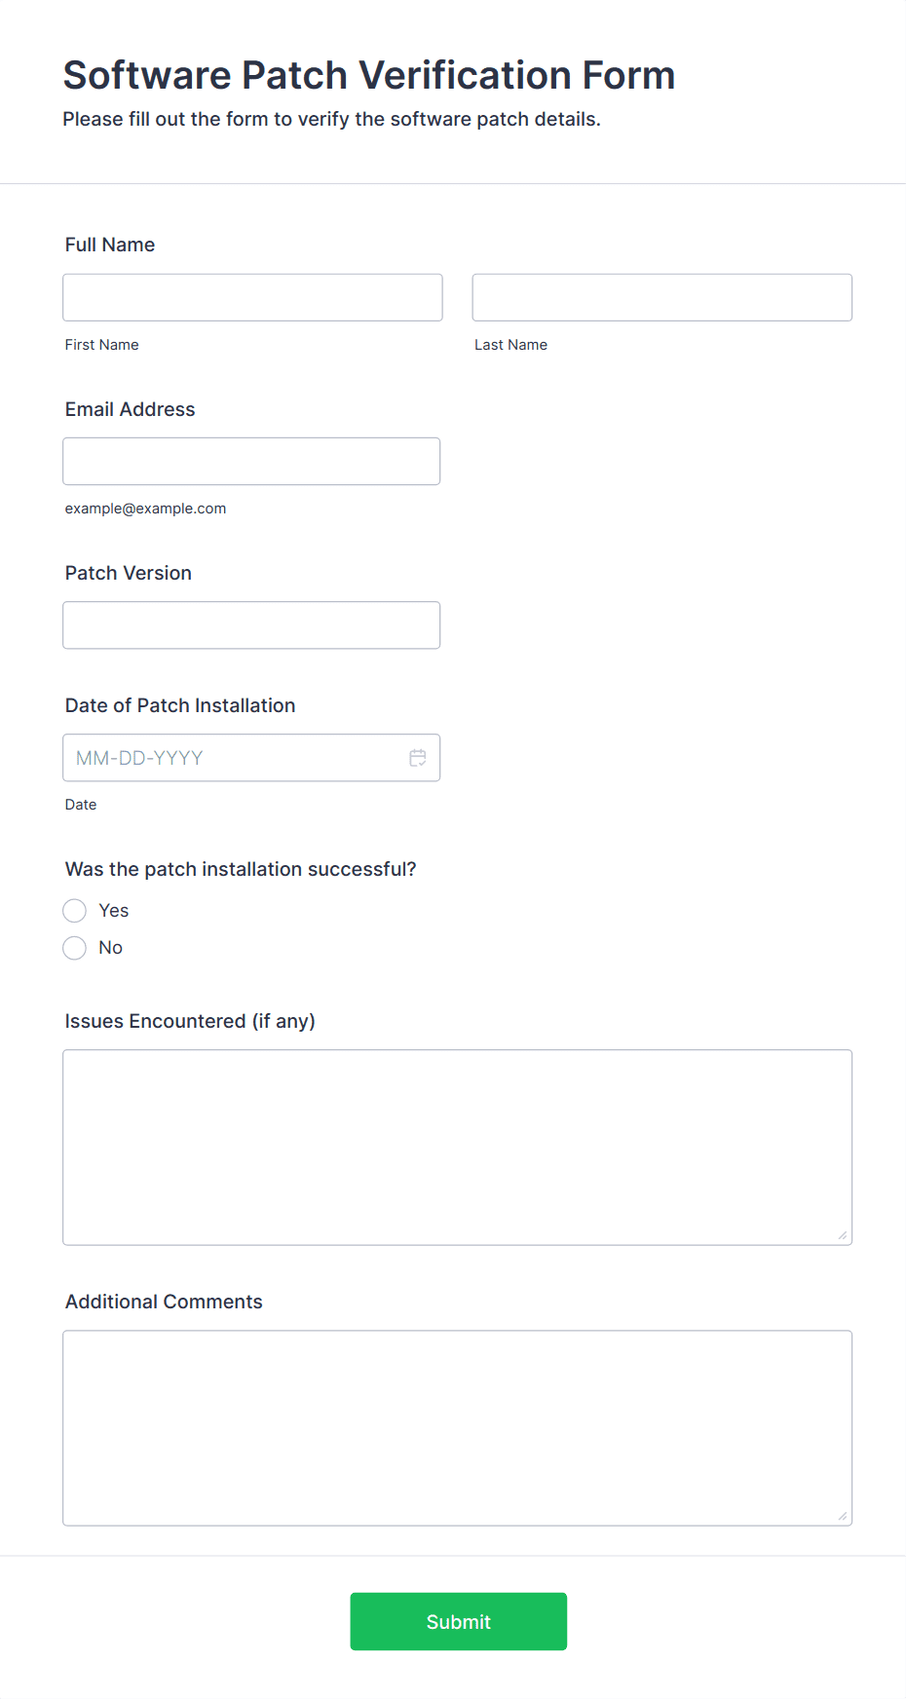Click the Software Patch Verification Form heading
Screen dimensions: 906x1699
click(369, 75)
